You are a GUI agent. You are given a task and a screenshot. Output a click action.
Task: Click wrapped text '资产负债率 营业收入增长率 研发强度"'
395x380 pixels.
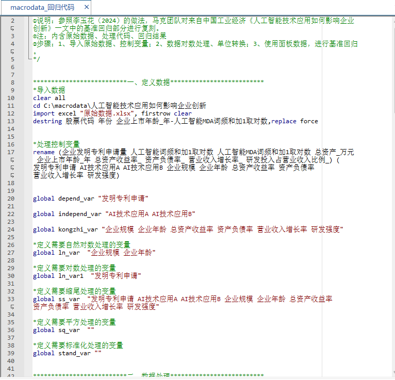(x=96, y=307)
